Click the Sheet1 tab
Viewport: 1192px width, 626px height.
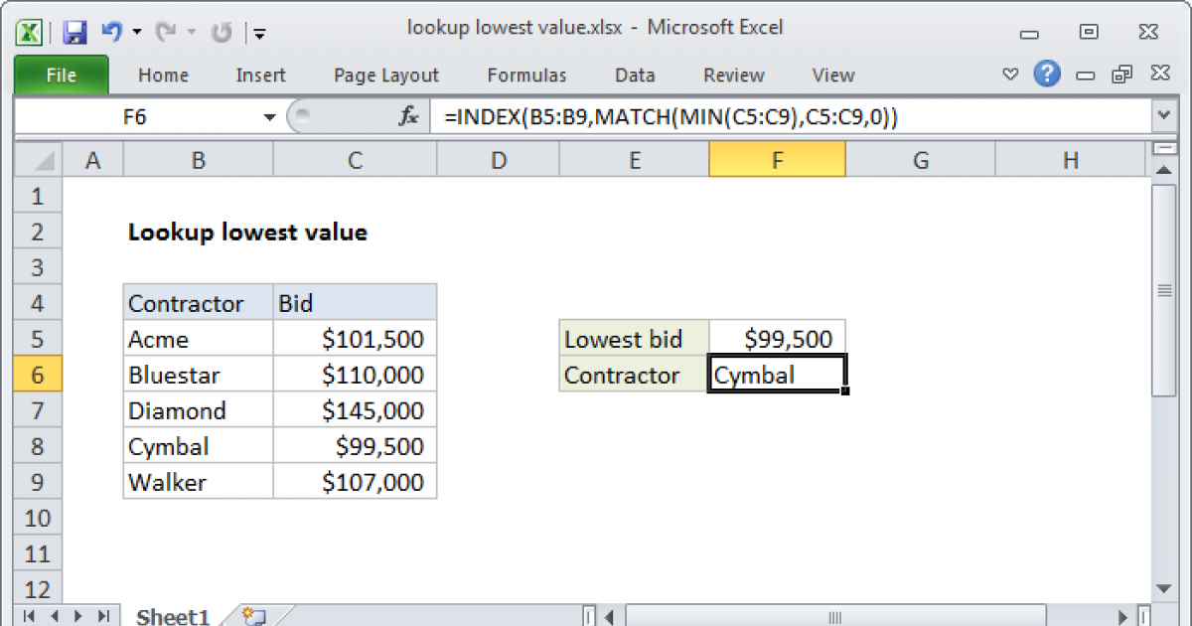172,616
